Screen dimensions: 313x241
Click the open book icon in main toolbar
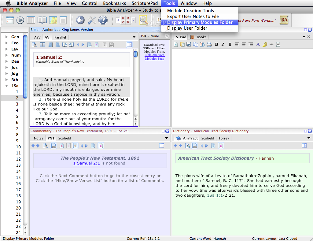[x=42, y=20]
